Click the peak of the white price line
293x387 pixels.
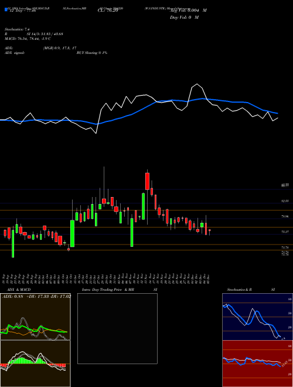coord(197,84)
